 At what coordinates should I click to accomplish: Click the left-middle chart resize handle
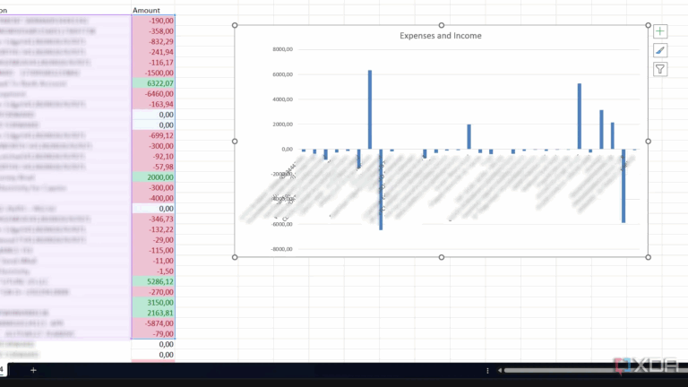tap(235, 142)
